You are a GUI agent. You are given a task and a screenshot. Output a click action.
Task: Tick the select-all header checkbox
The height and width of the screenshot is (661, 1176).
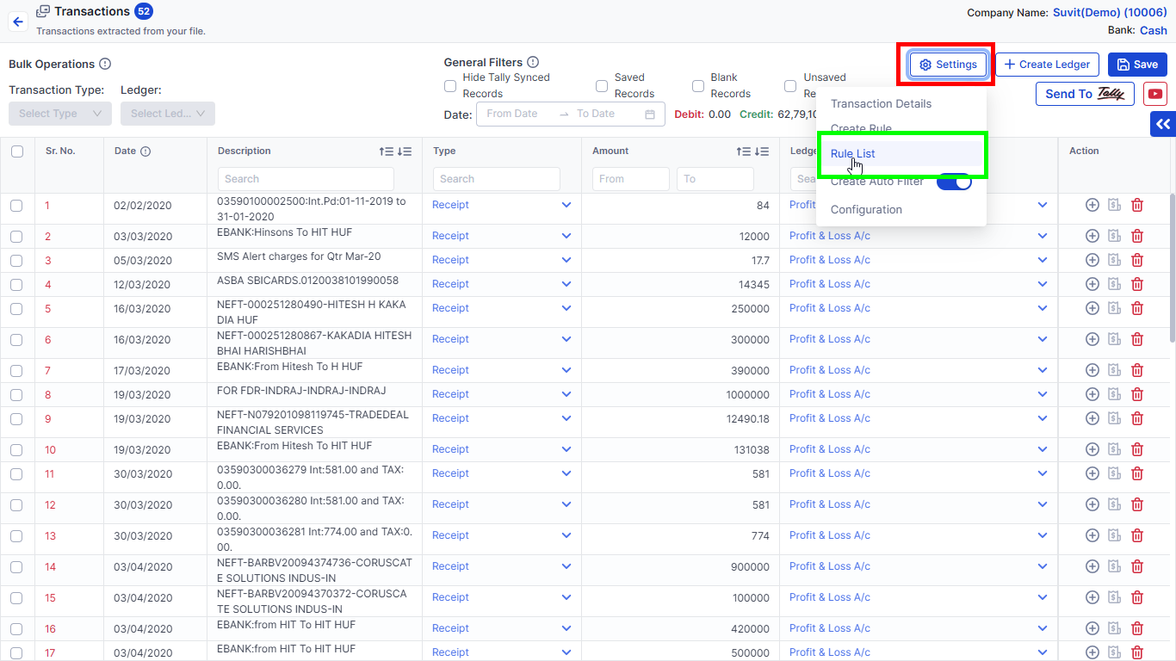tap(17, 151)
